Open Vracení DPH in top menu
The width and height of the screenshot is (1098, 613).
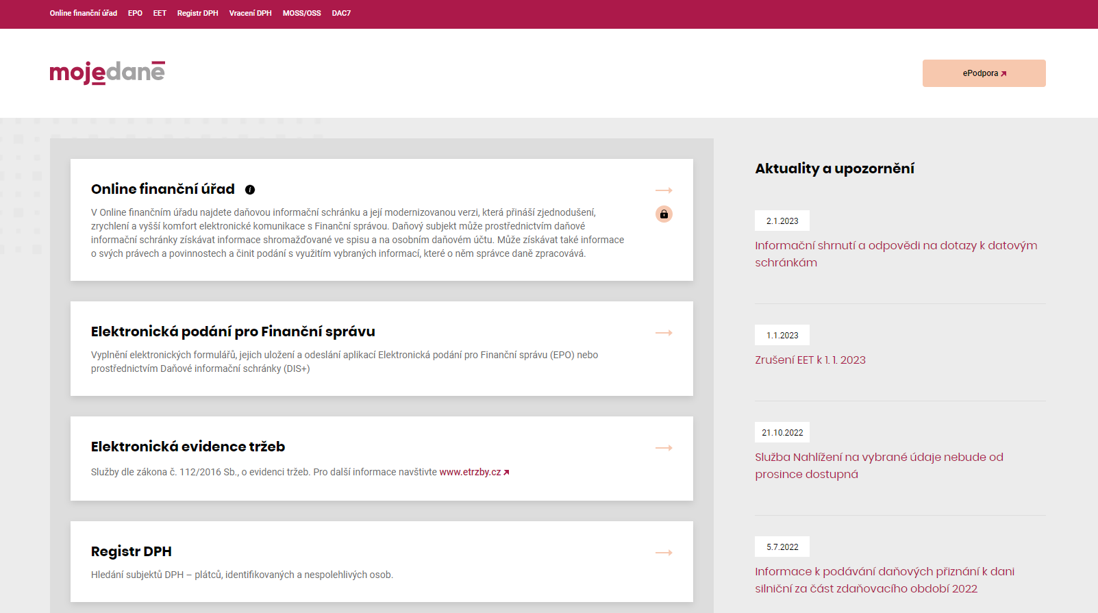(x=250, y=13)
